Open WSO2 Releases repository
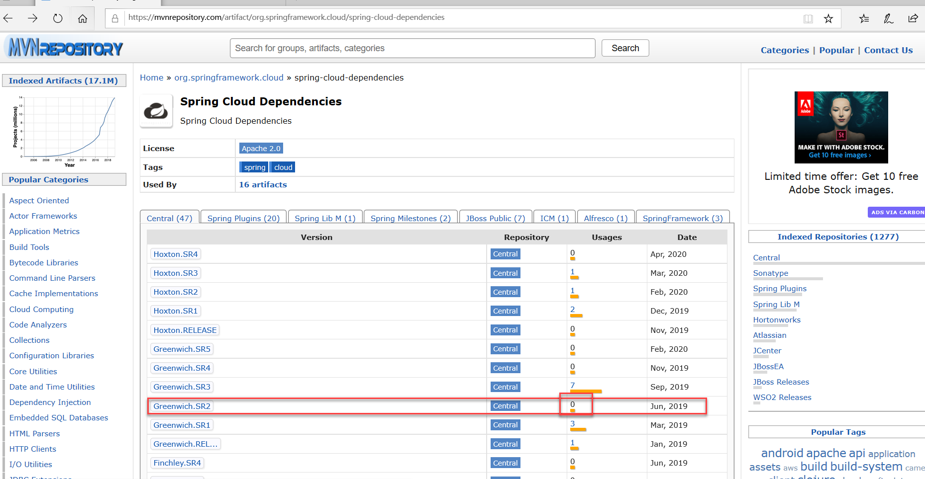925x479 pixels. click(782, 398)
